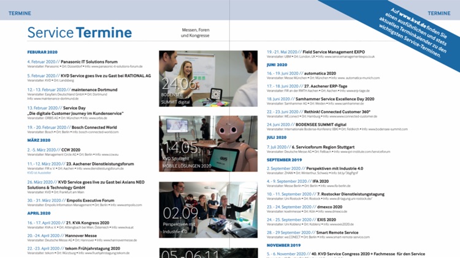Image resolution: width=460 pixels, height=258 pixels.
Task: Select the Hannover Messe entry
Action: click(82, 238)
